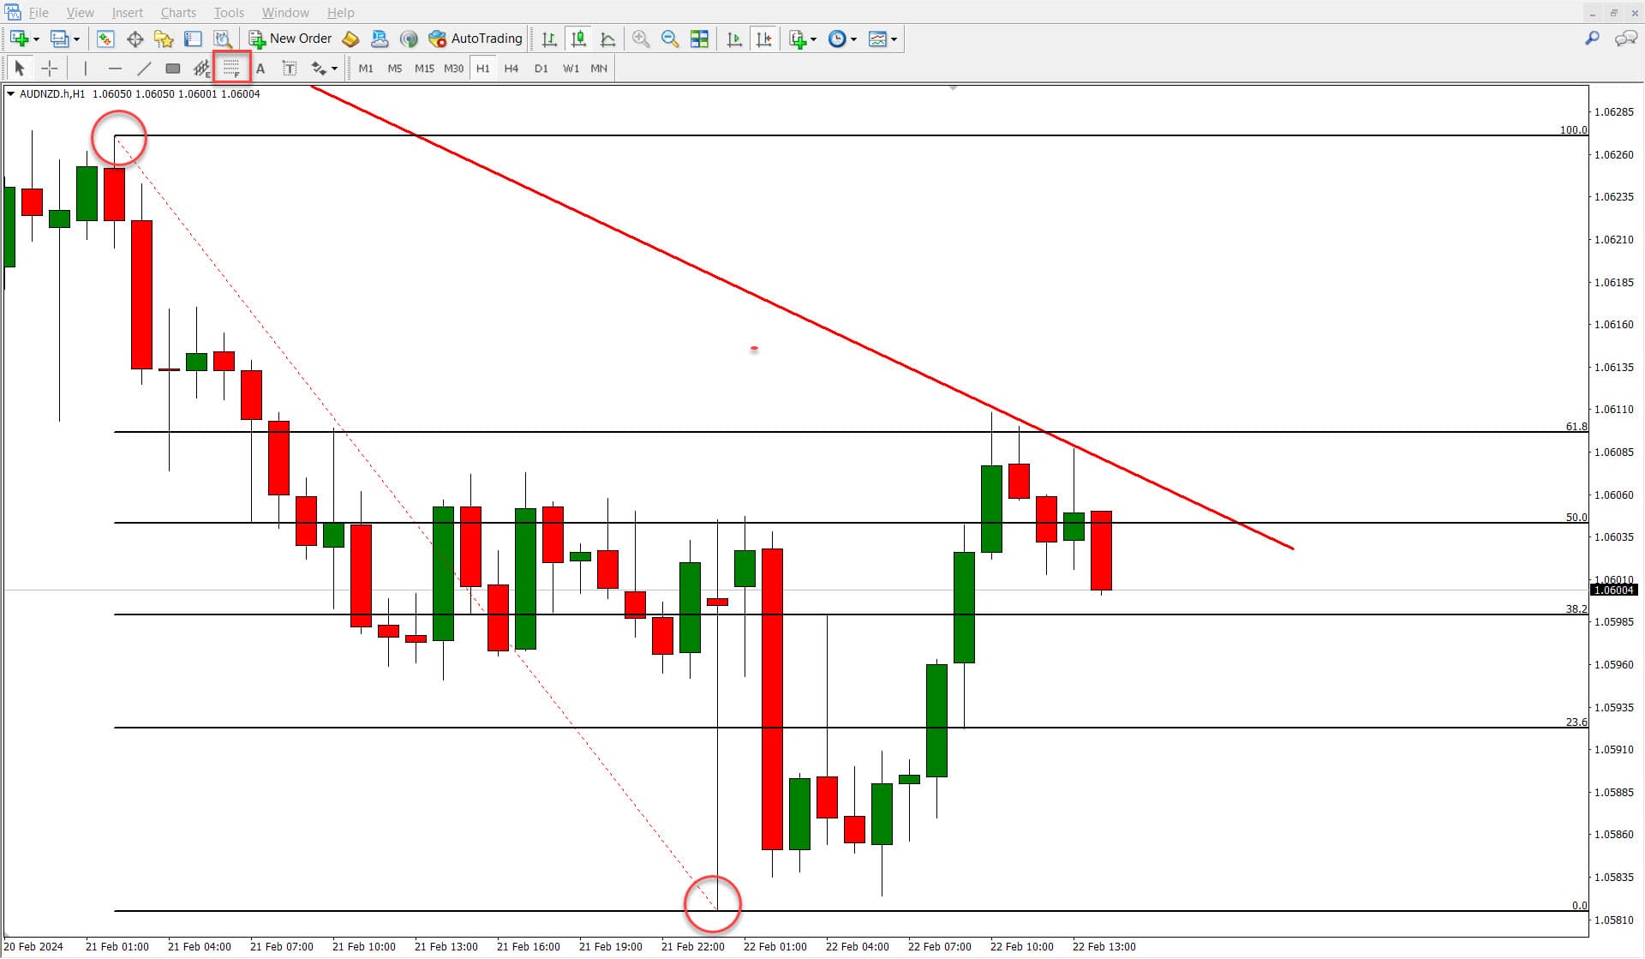This screenshot has width=1645, height=959.
Task: Click the cloud community icon beside MetaEditor
Action: pos(380,39)
